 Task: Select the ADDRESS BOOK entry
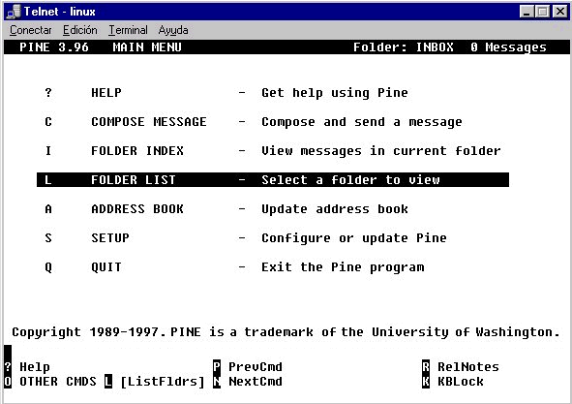coord(137,209)
